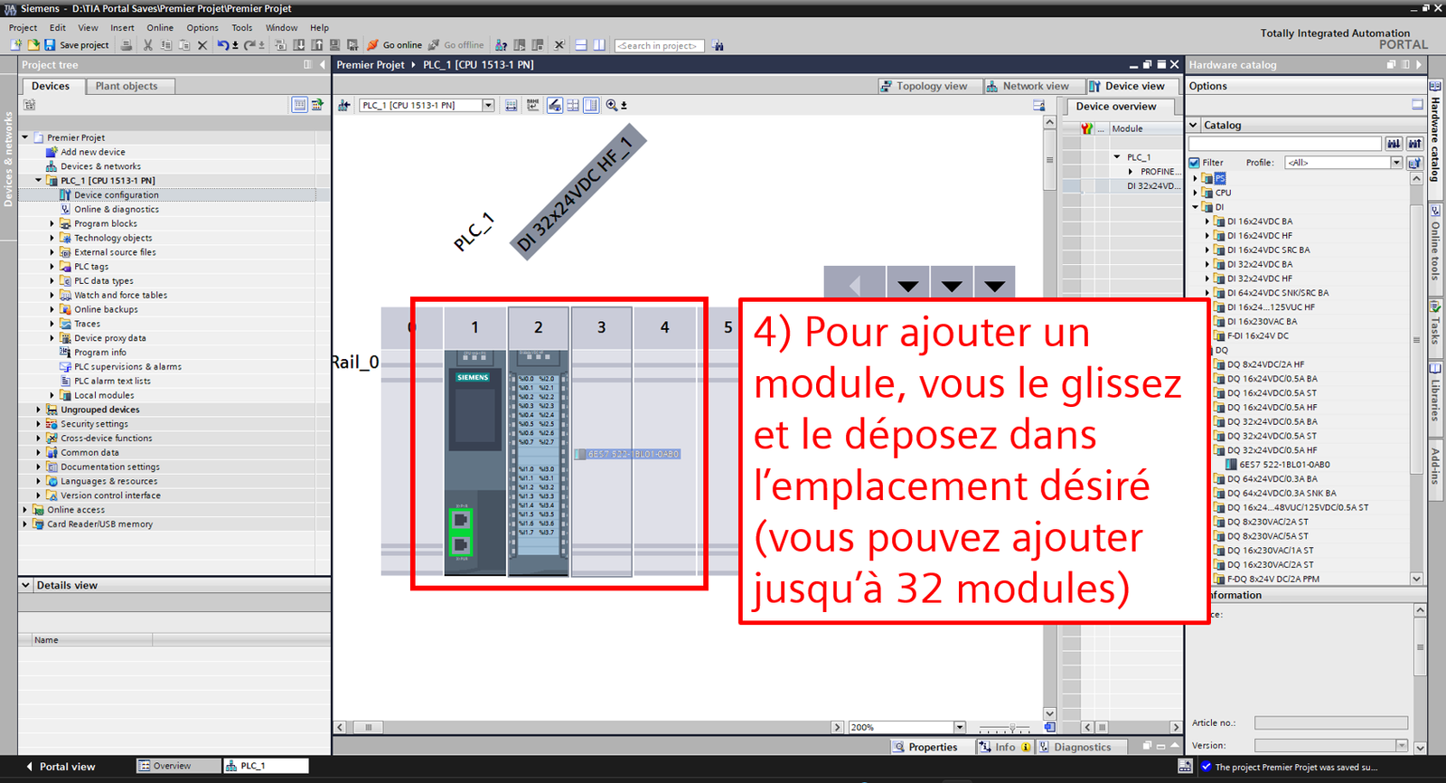Open the Options menu
Viewport: 1446px width, 783px height.
[x=202, y=28]
